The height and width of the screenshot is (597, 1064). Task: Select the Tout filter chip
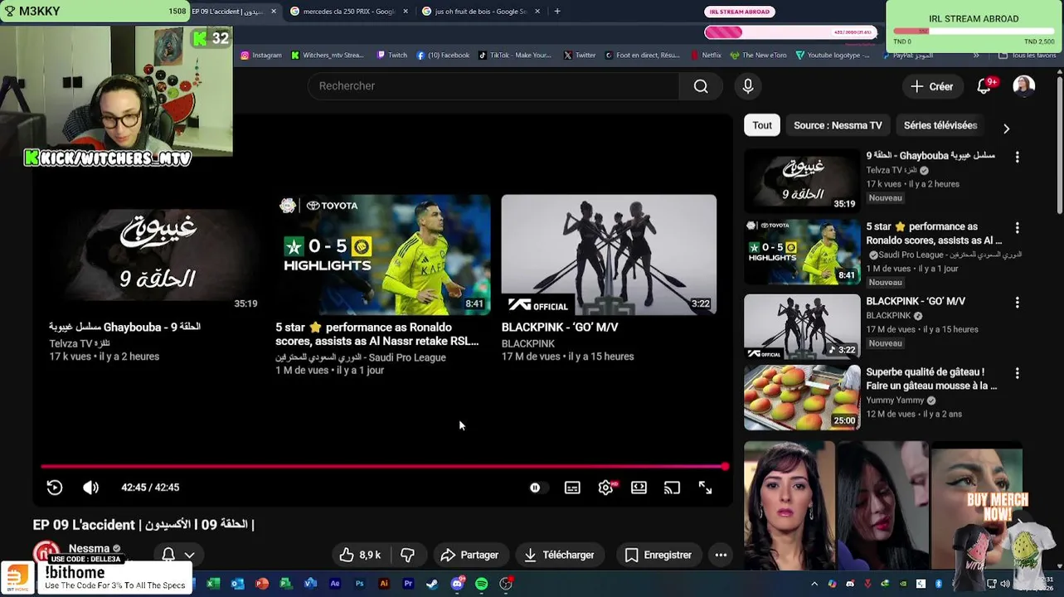click(x=762, y=125)
